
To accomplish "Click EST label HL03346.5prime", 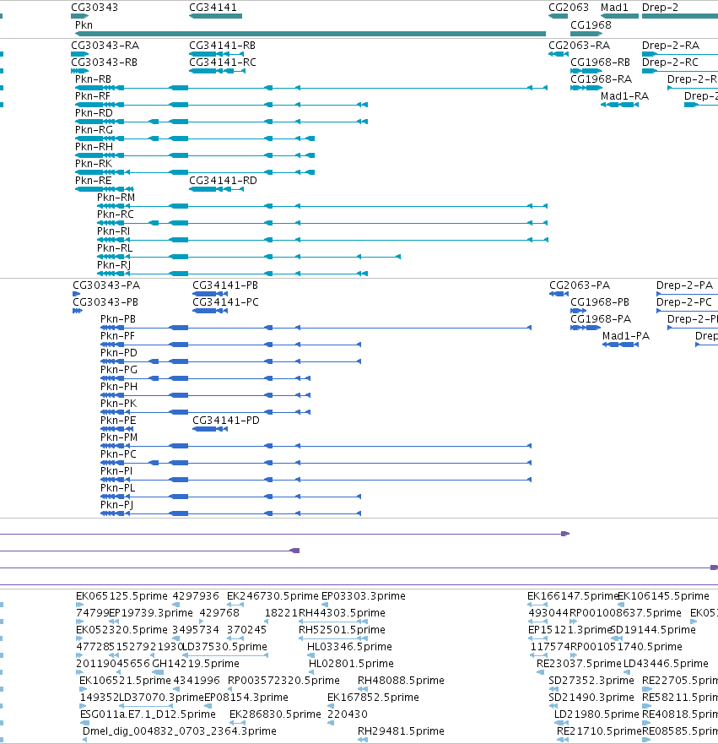I will tap(349, 647).
